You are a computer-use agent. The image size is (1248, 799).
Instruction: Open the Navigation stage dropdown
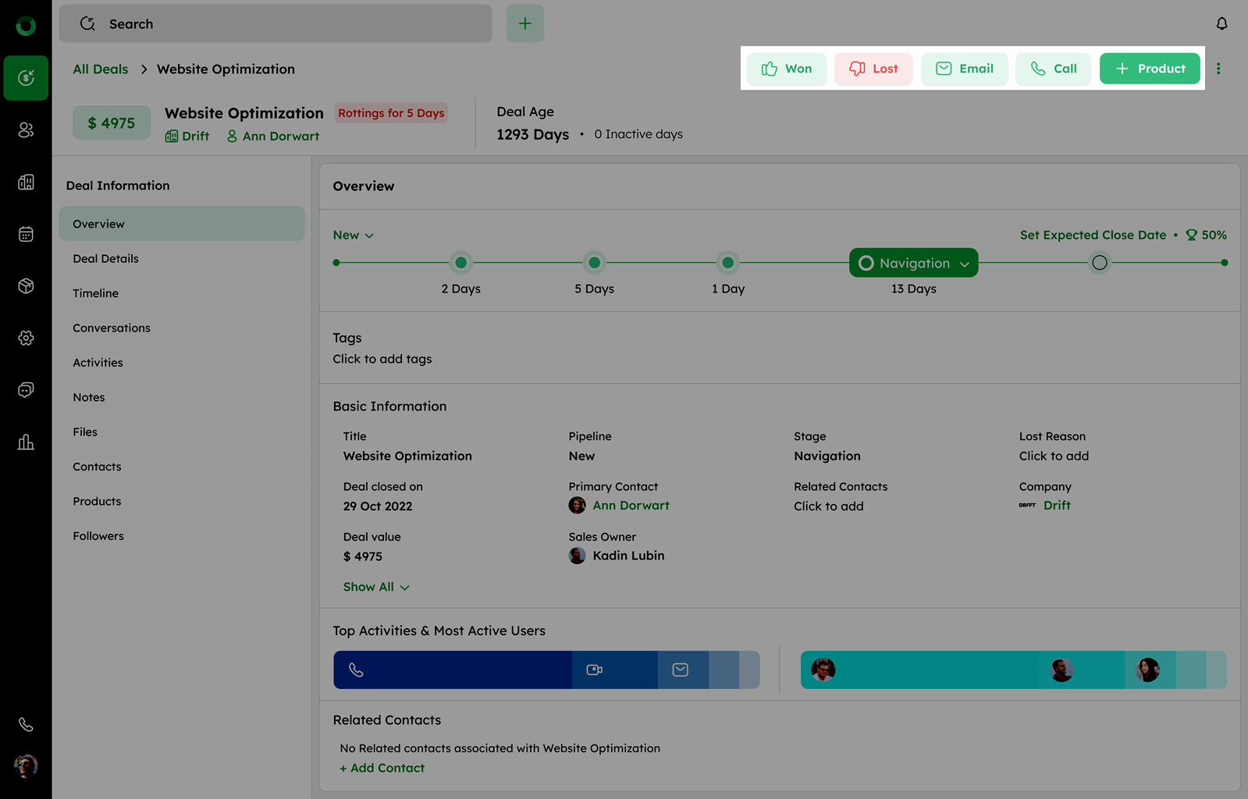(x=913, y=263)
